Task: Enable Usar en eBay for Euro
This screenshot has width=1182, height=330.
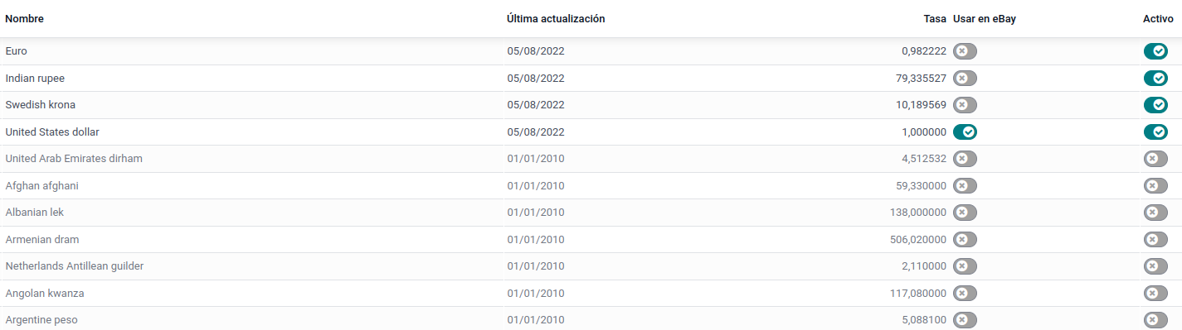Action: point(965,51)
